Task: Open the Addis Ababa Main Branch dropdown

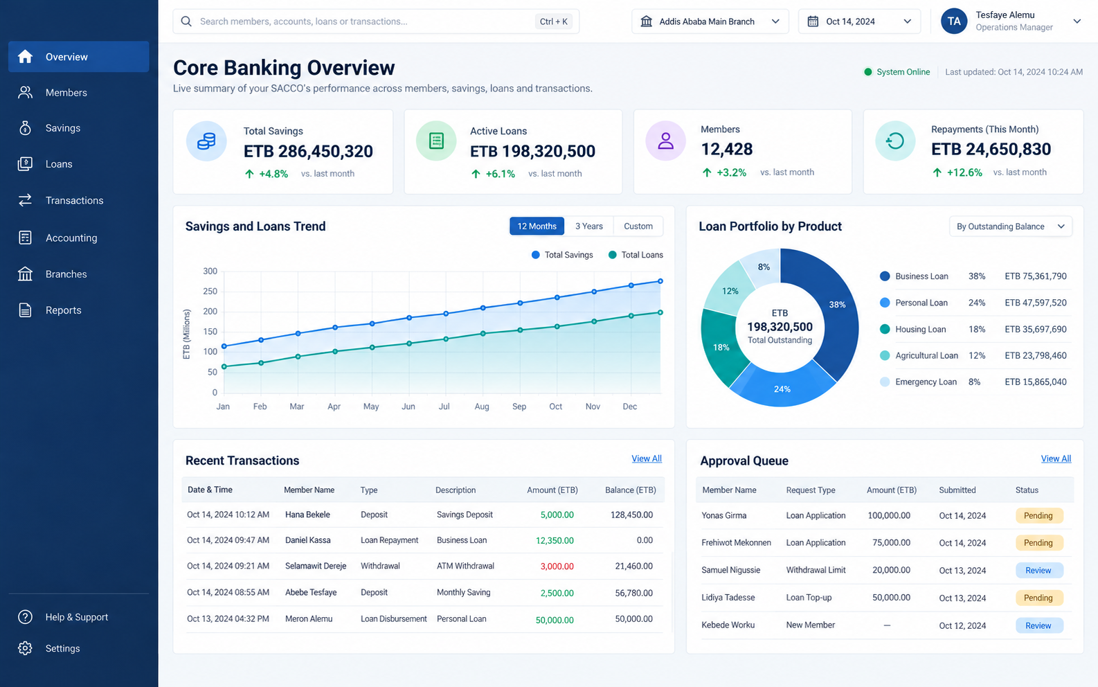Action: [x=710, y=21]
